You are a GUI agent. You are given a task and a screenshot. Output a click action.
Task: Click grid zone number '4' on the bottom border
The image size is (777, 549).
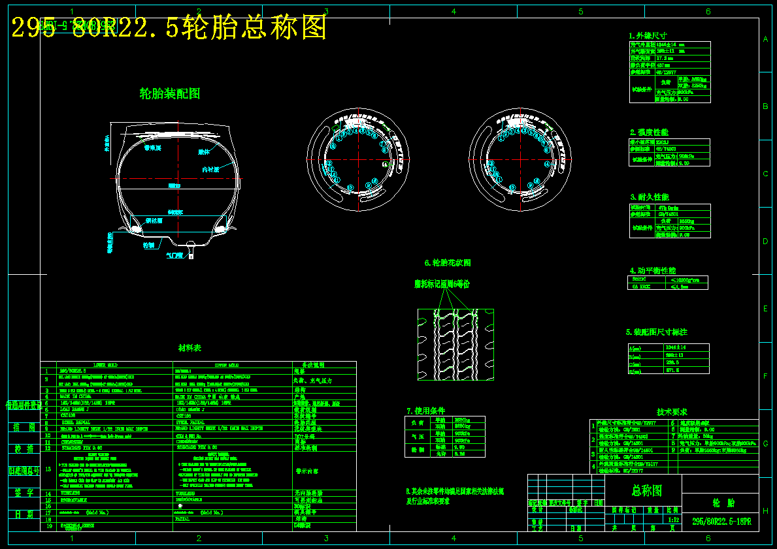(x=454, y=538)
